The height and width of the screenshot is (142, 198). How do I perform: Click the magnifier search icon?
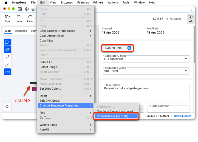pyautogui.click(x=7, y=107)
